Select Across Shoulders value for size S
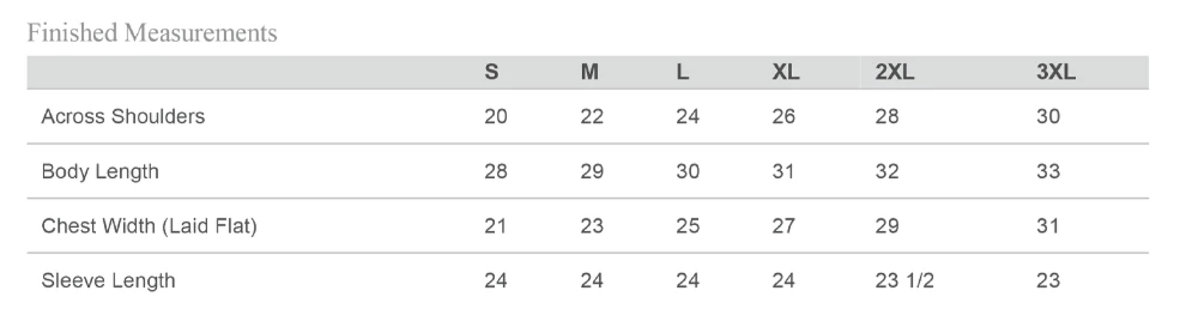 [495, 116]
